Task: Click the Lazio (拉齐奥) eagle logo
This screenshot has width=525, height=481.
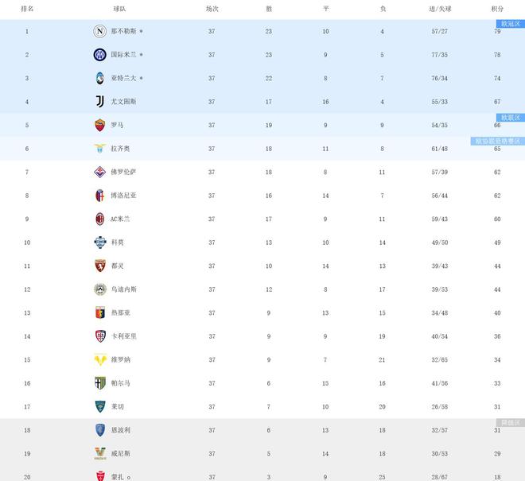Action: click(x=99, y=149)
